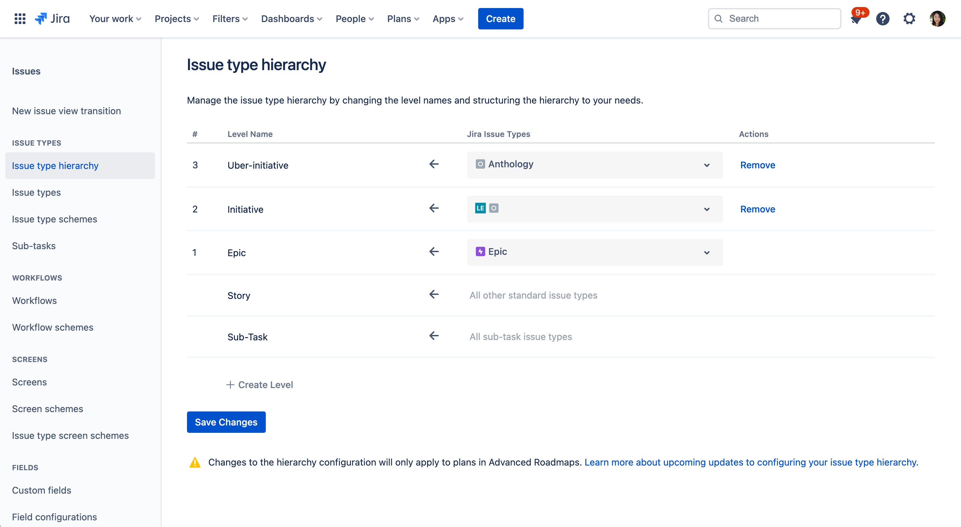Open the Learn more hierarchy updates link
Screen dimensions: 961x527
pos(751,462)
